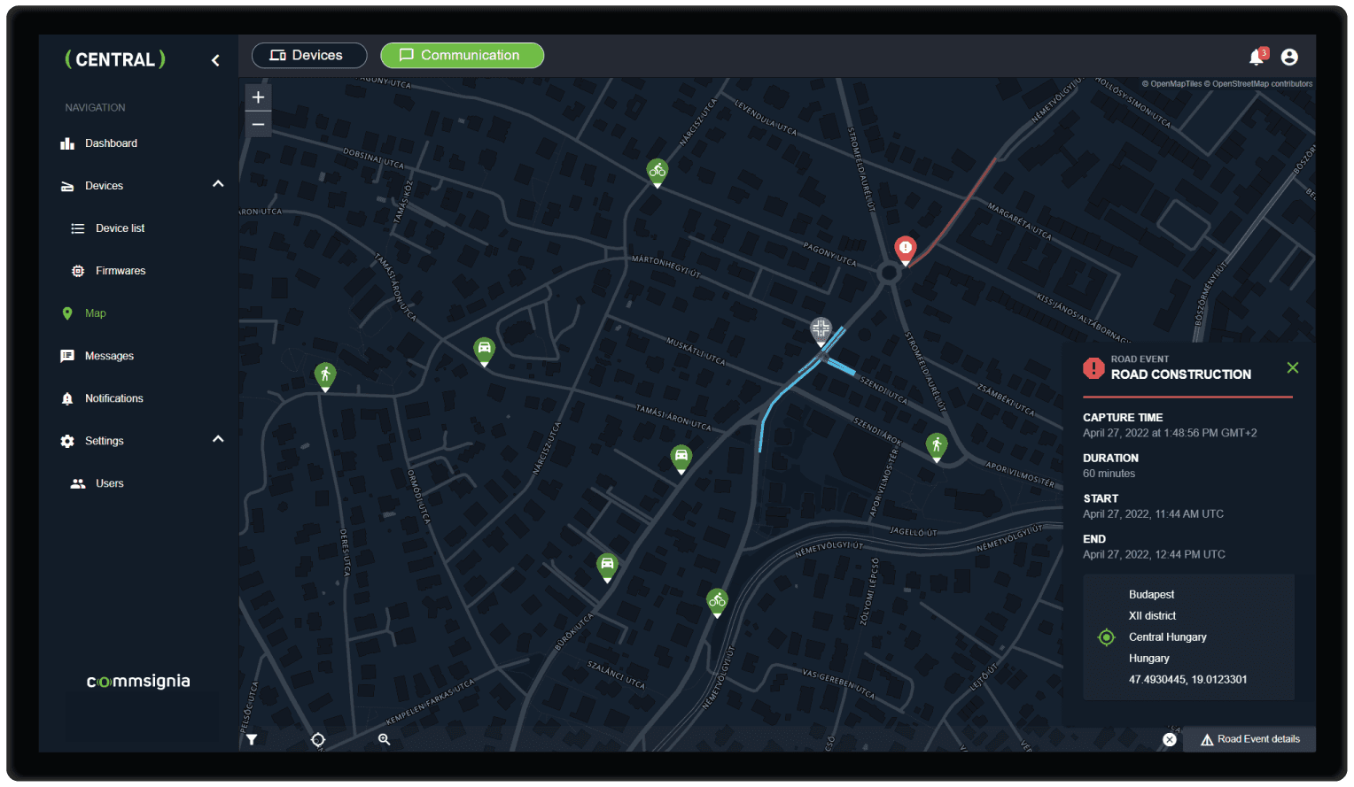Collapse the Settings navigation section
The width and height of the screenshot is (1354, 787).
218,439
